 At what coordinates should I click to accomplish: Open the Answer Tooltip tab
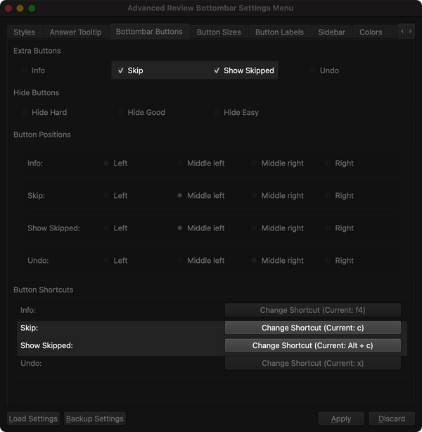75,32
